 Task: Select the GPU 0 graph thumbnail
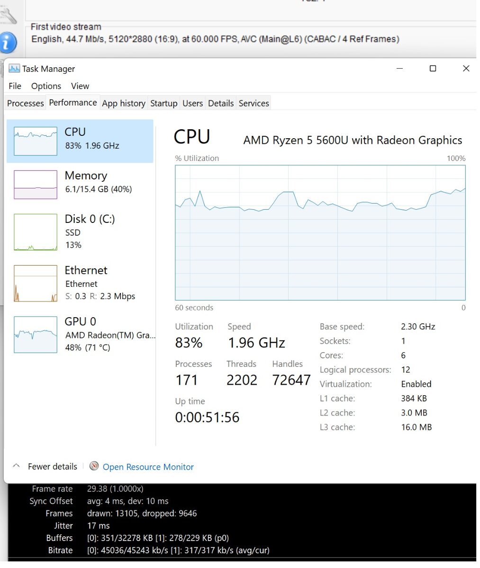click(x=36, y=335)
